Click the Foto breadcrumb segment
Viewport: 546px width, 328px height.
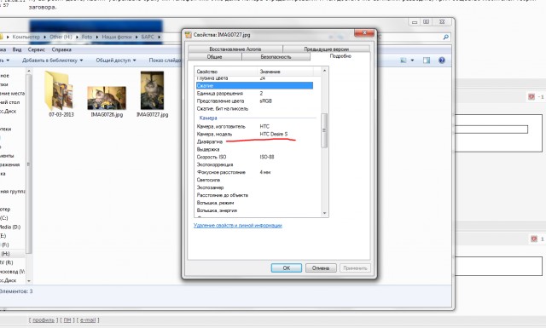click(87, 37)
